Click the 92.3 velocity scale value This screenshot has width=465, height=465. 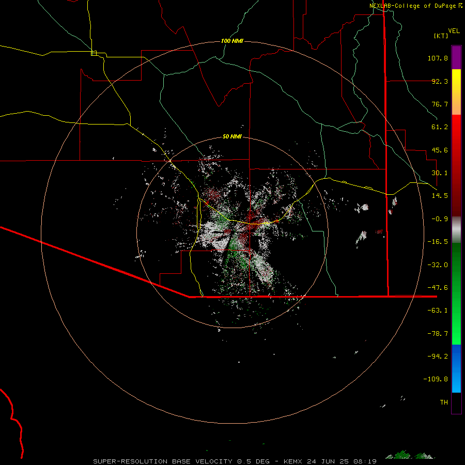(440, 81)
